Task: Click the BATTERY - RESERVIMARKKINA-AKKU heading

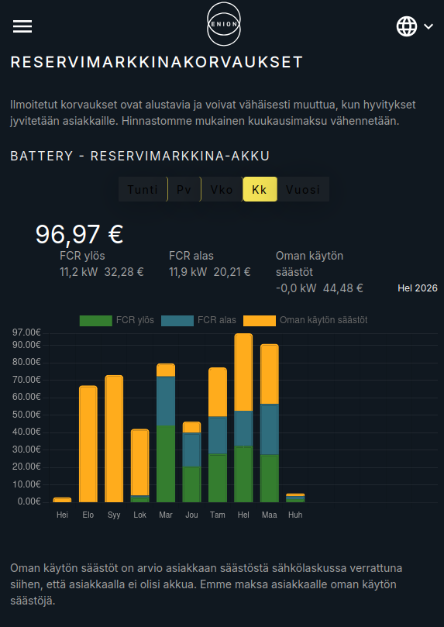Action: [x=140, y=156]
